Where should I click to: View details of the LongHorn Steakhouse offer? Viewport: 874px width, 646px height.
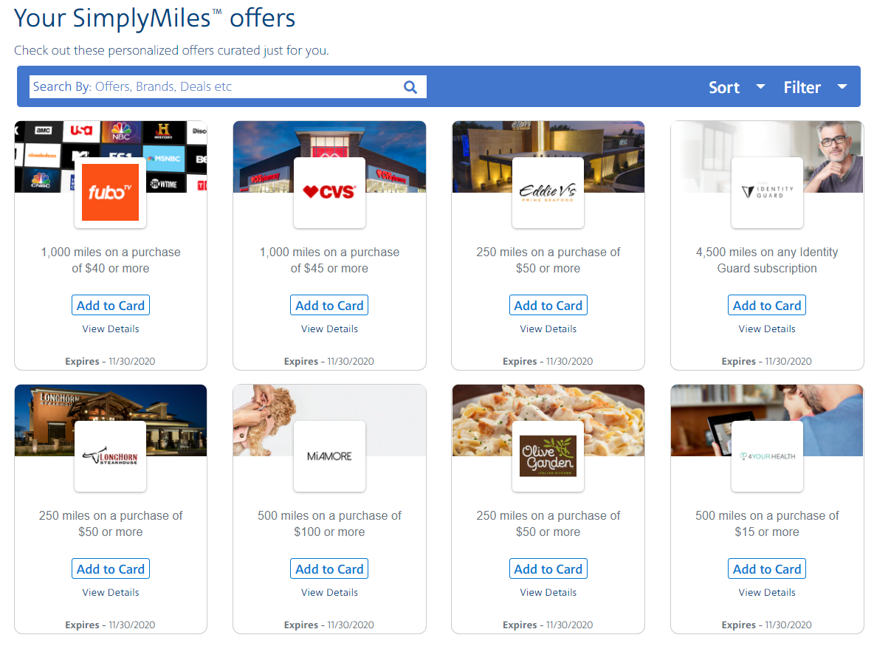[111, 593]
